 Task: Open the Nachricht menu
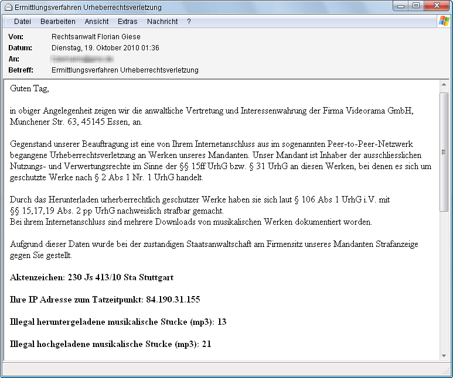click(x=162, y=22)
